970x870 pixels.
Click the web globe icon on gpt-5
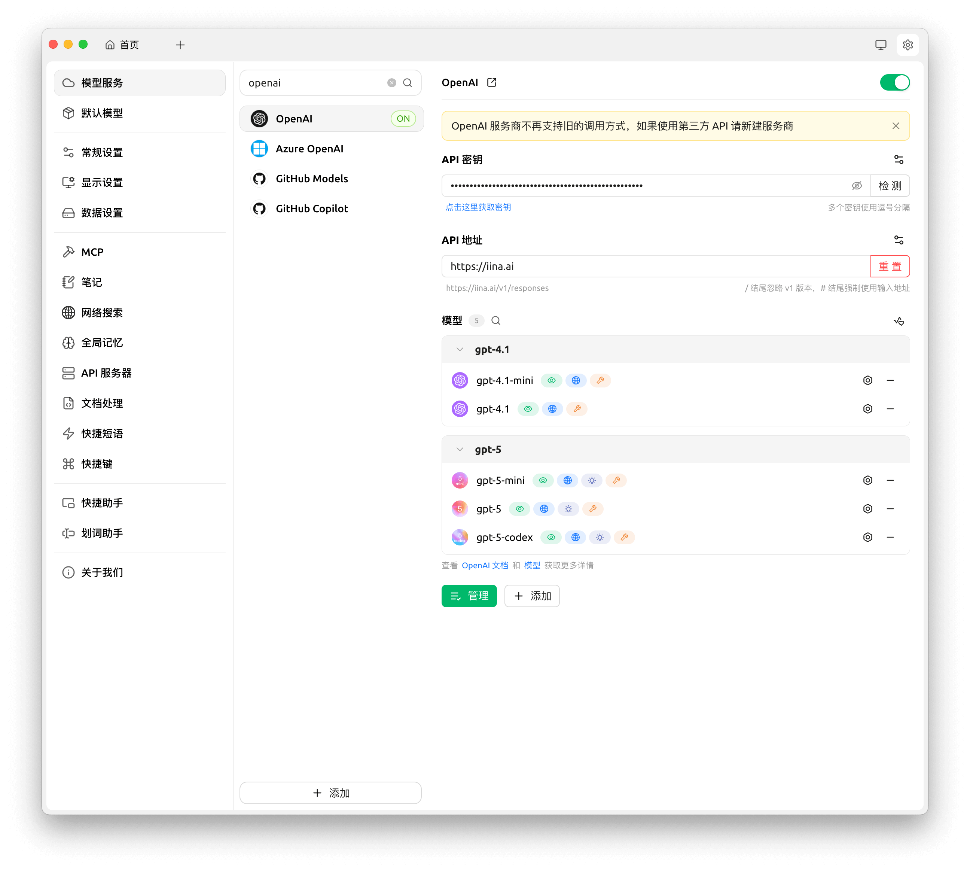click(x=544, y=509)
